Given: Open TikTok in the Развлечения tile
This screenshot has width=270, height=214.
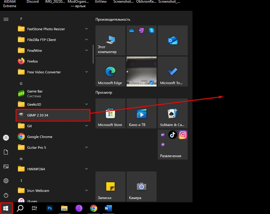Looking at the screenshot, I should (x=172, y=135).
